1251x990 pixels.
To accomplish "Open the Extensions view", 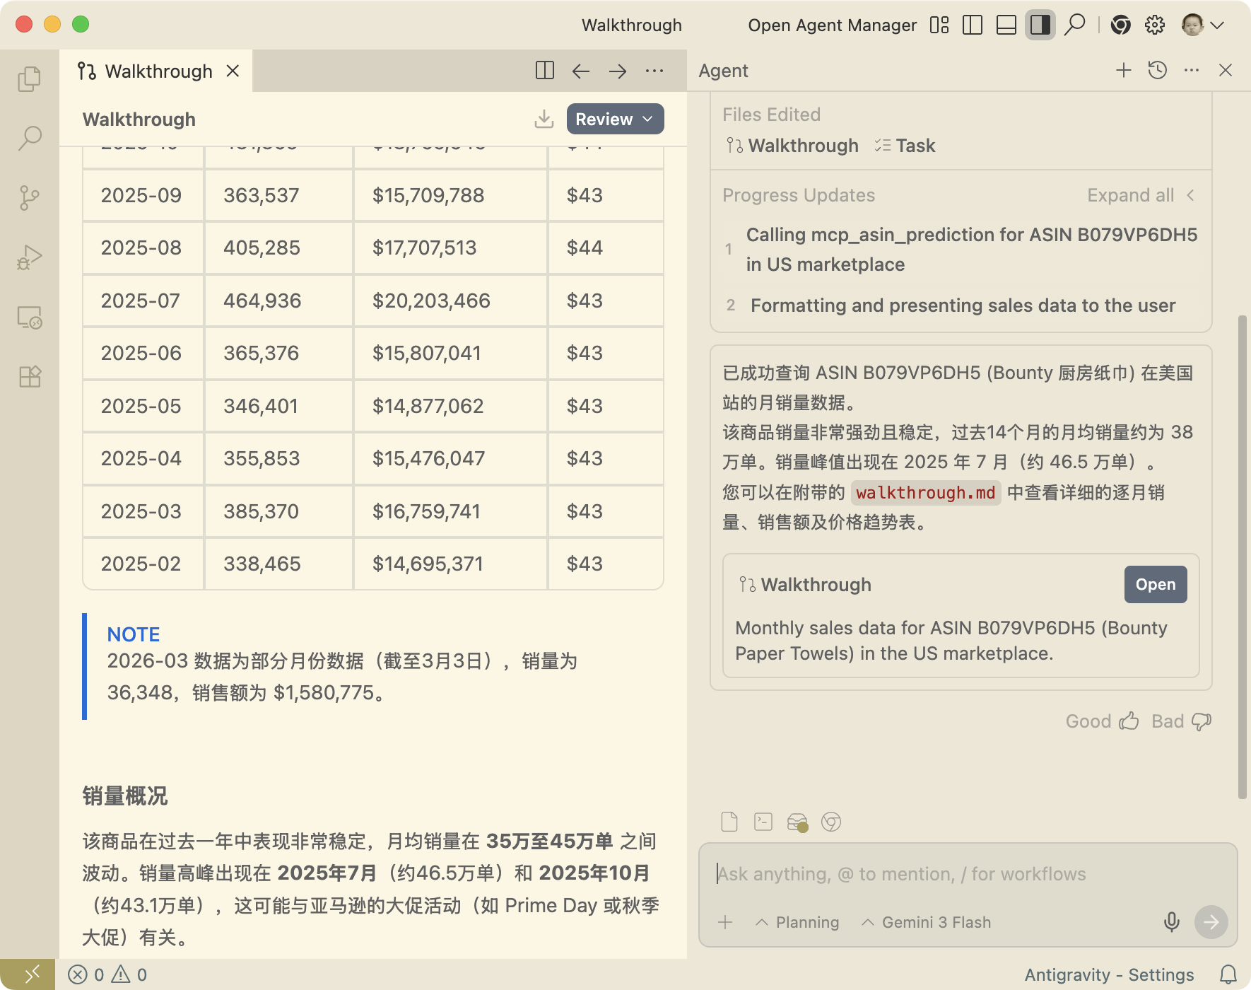I will [x=29, y=377].
